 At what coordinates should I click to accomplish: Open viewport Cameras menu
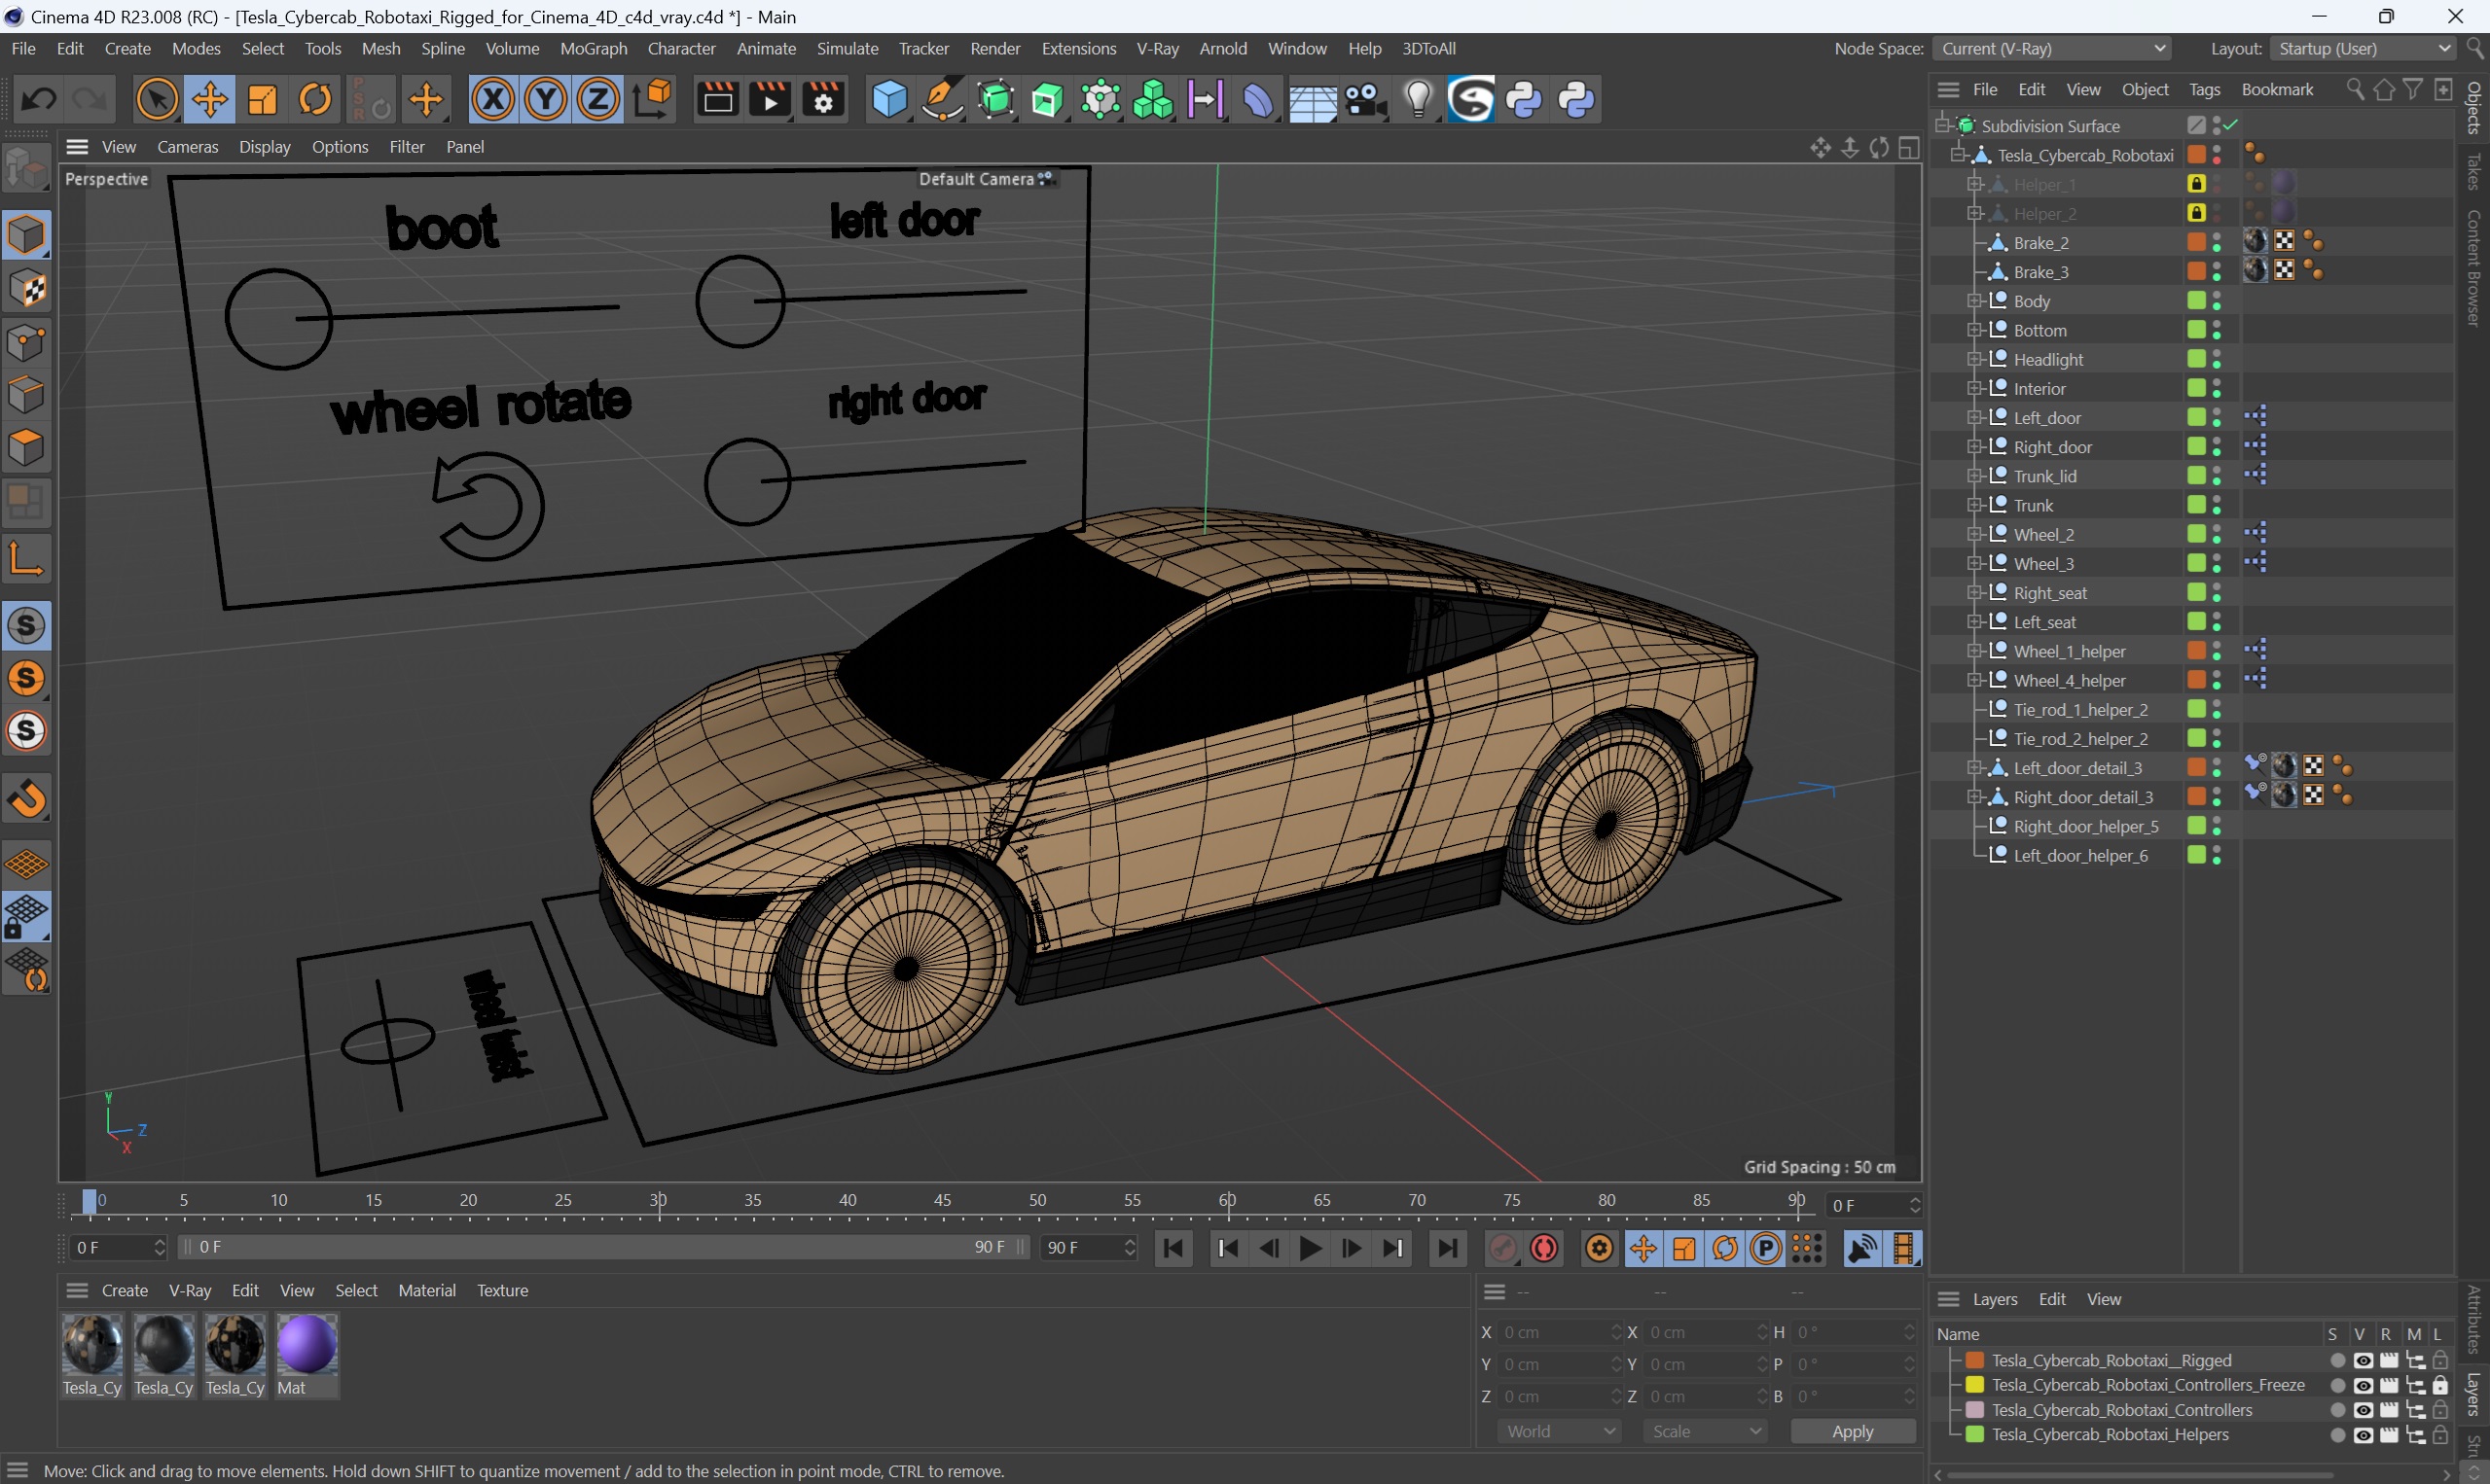(x=187, y=147)
